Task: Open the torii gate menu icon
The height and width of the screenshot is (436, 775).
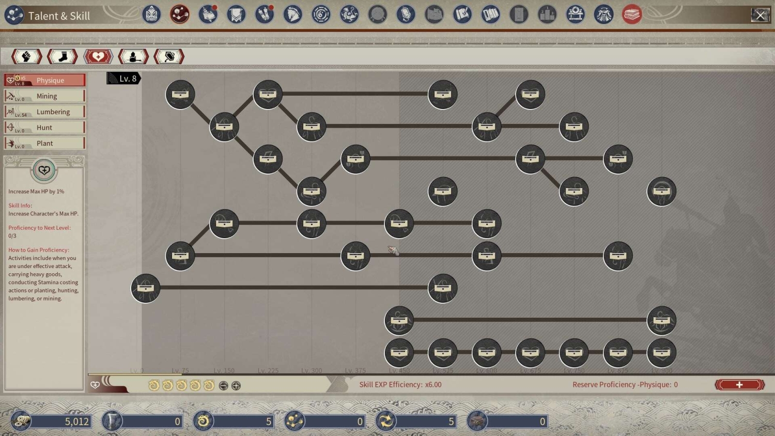Action: coord(575,14)
